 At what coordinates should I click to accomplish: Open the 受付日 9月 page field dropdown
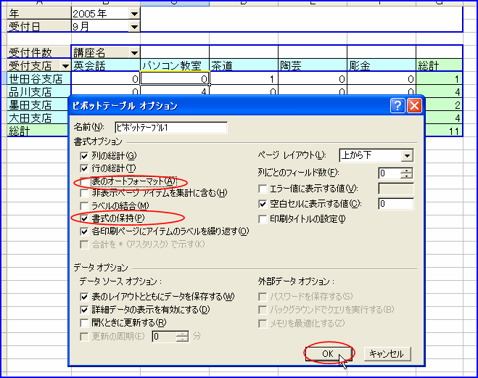click(134, 27)
